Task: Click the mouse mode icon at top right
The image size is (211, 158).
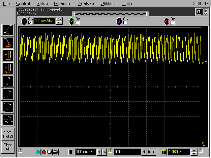Action: [x=205, y=12]
